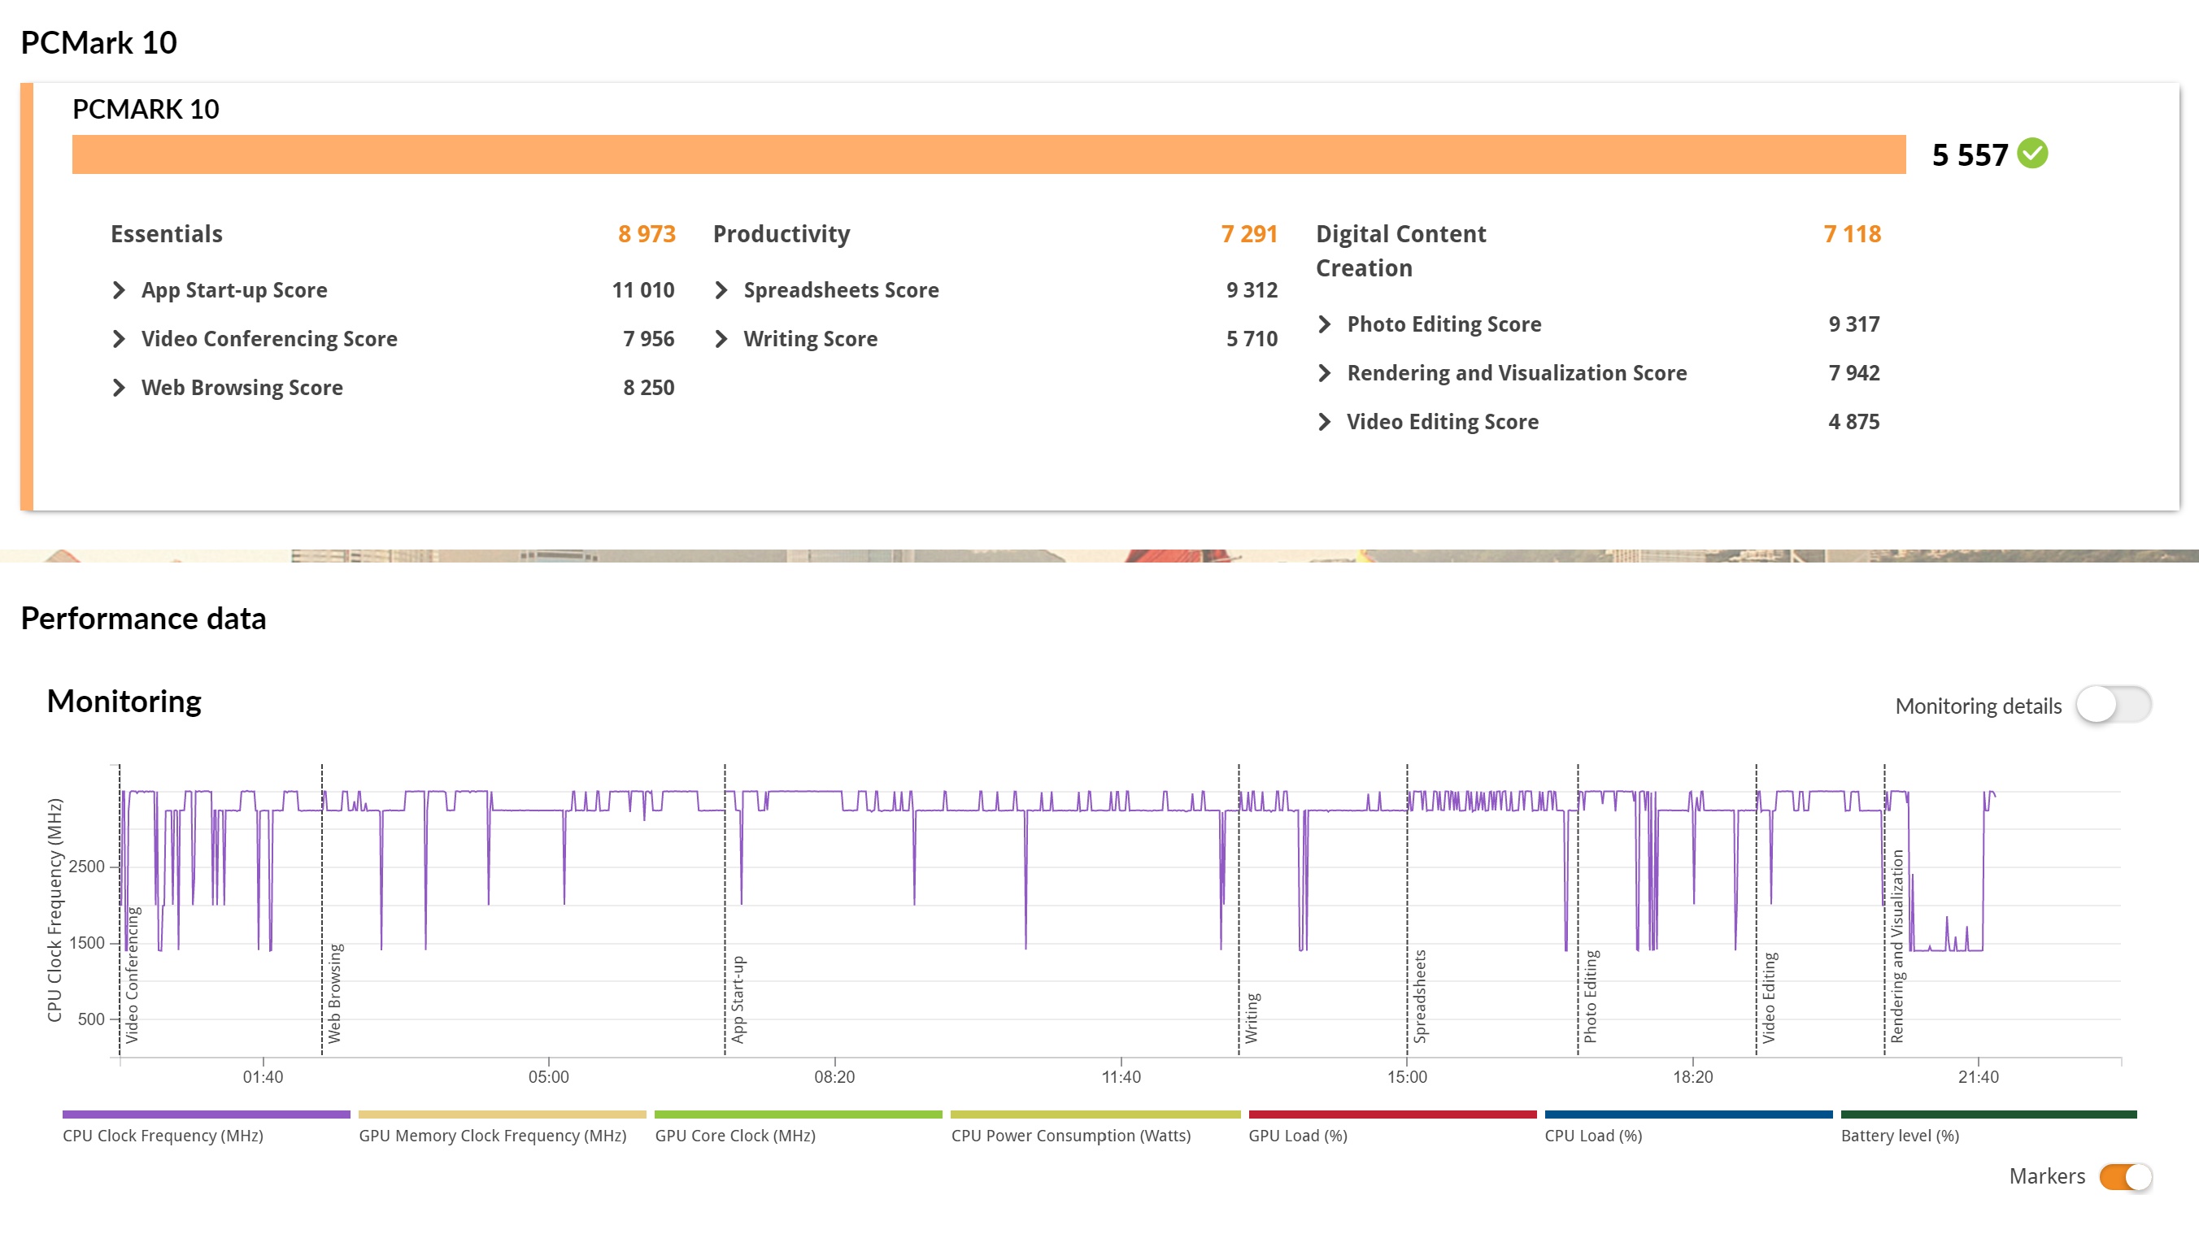Click the Photo Editing chart marker
Image resolution: width=2199 pixels, height=1234 pixels.
coord(1591,997)
